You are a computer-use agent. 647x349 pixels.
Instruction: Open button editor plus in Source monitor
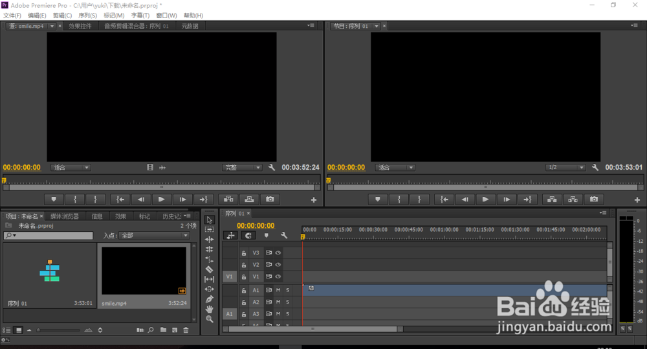pyautogui.click(x=314, y=200)
